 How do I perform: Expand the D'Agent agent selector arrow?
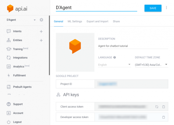coord(35,20)
